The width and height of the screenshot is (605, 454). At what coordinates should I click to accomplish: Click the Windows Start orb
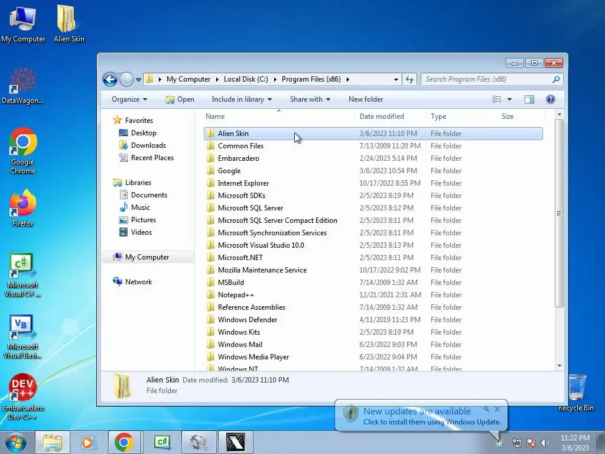click(x=15, y=442)
